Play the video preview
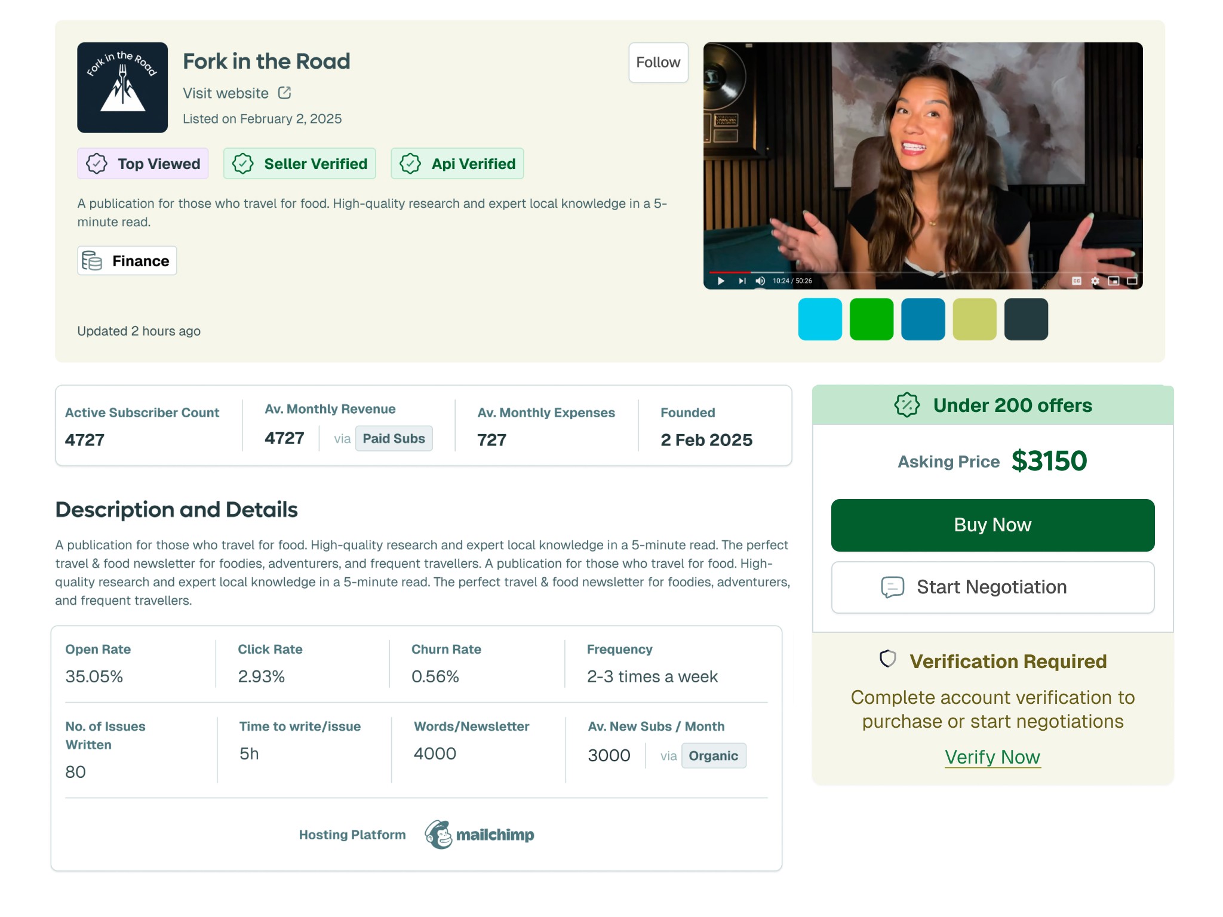Viewport: 1223px width, 917px height. (721, 281)
